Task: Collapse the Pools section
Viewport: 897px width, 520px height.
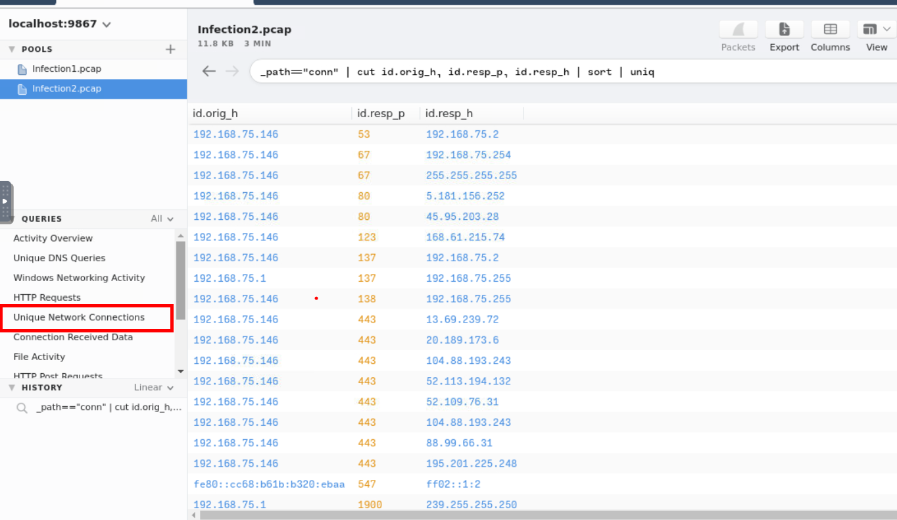Action: [x=11, y=49]
